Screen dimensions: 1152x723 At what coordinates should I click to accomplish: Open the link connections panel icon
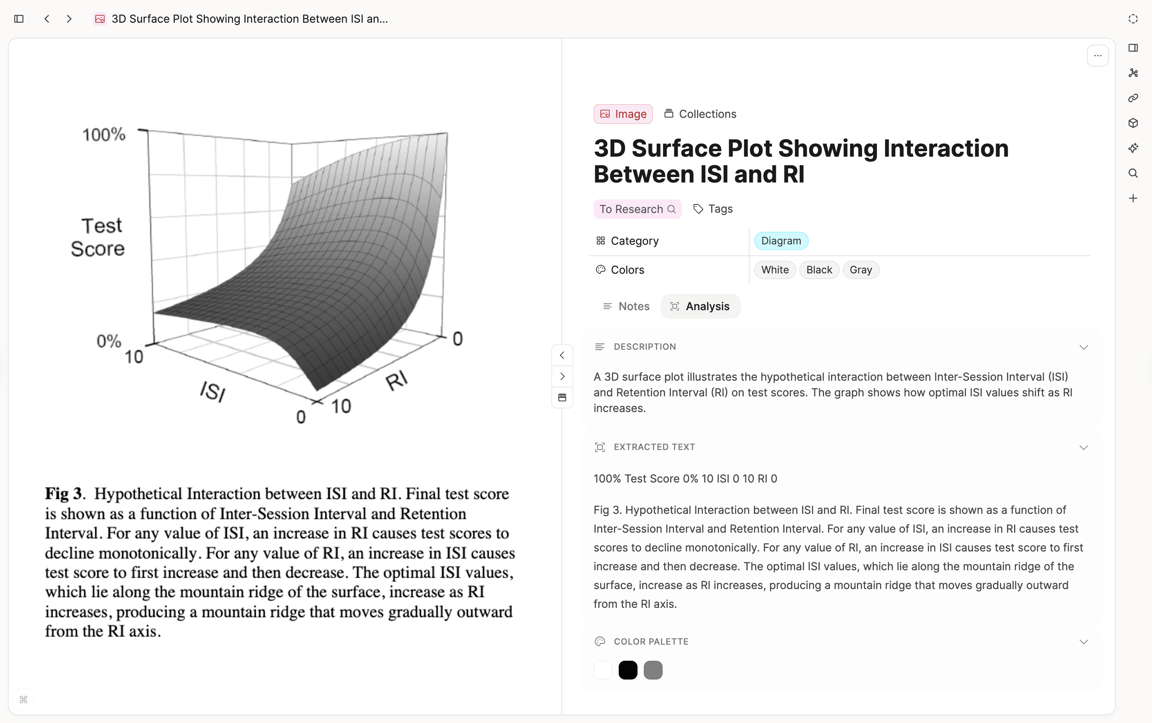(1133, 98)
